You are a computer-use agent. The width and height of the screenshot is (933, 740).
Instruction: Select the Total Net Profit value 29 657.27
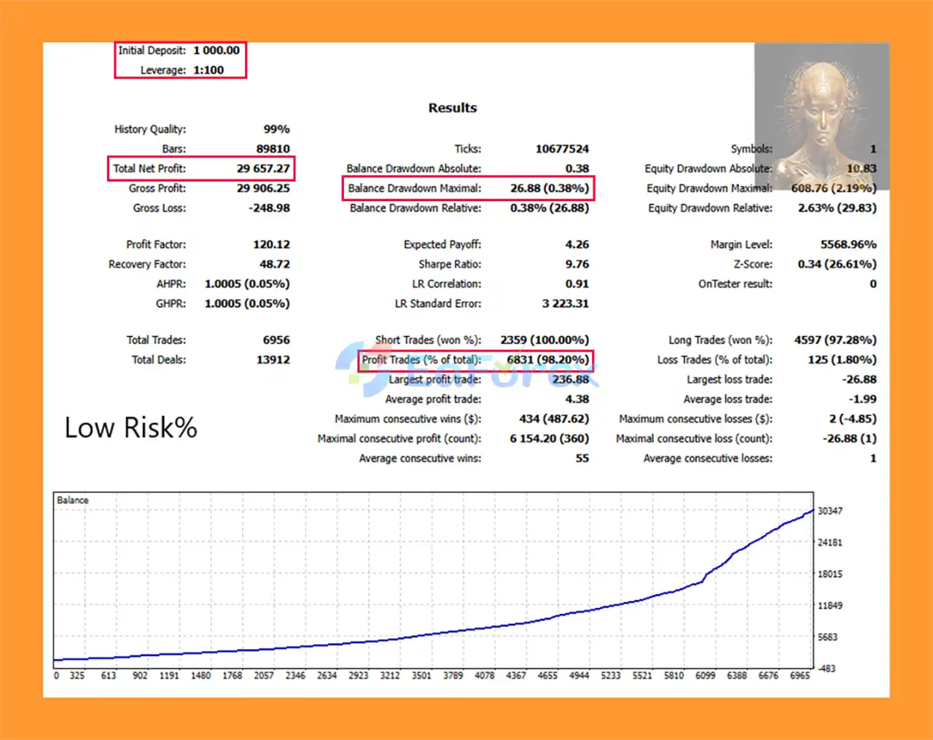[263, 168]
